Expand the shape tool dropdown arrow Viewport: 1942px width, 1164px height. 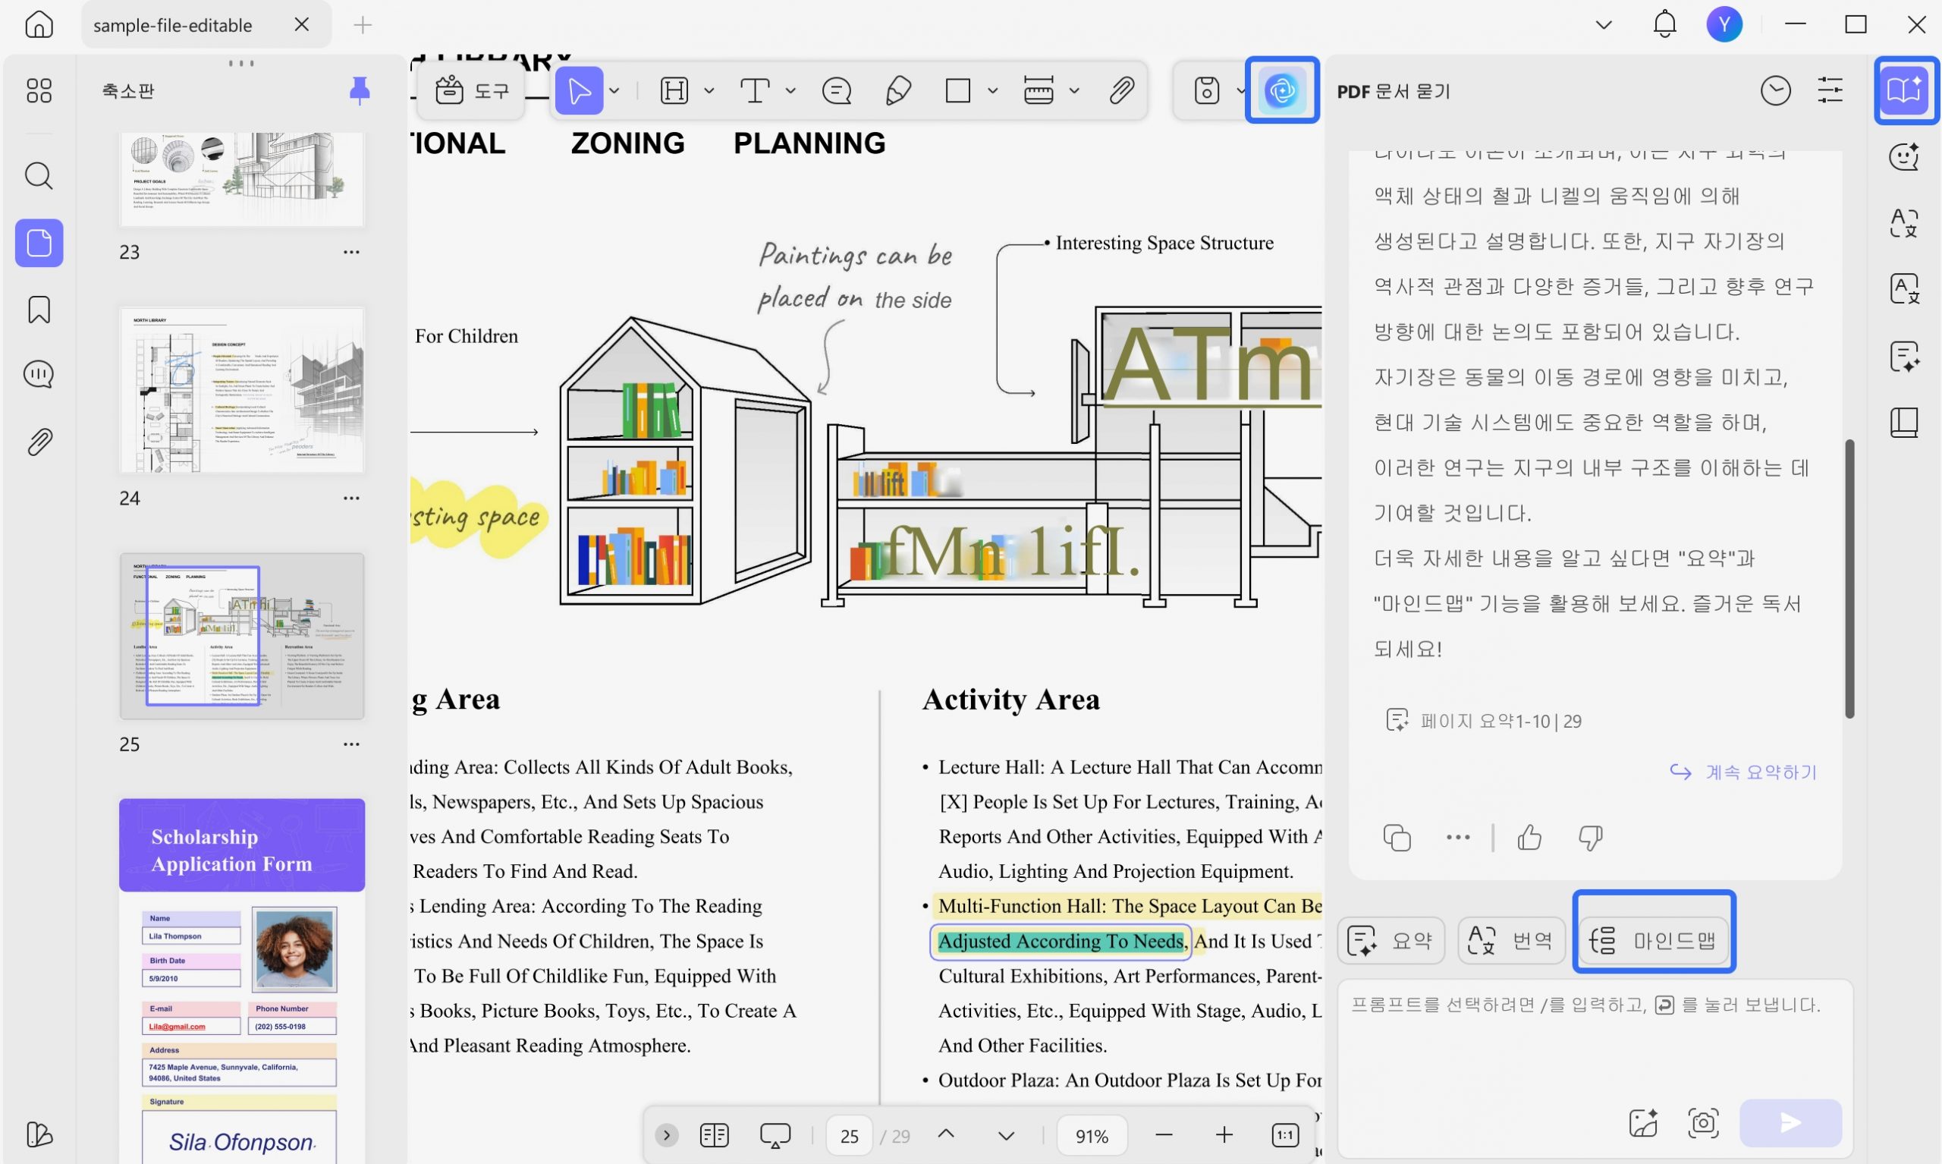992,91
